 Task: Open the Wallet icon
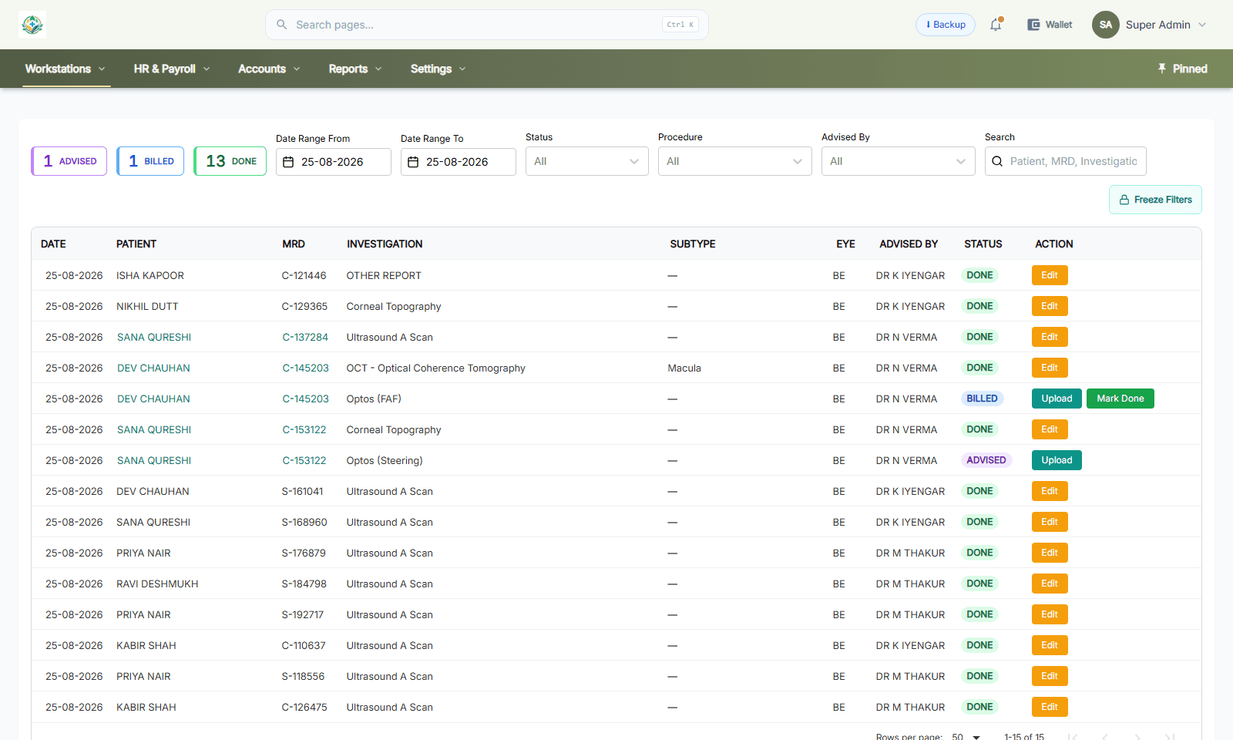[x=1033, y=25]
